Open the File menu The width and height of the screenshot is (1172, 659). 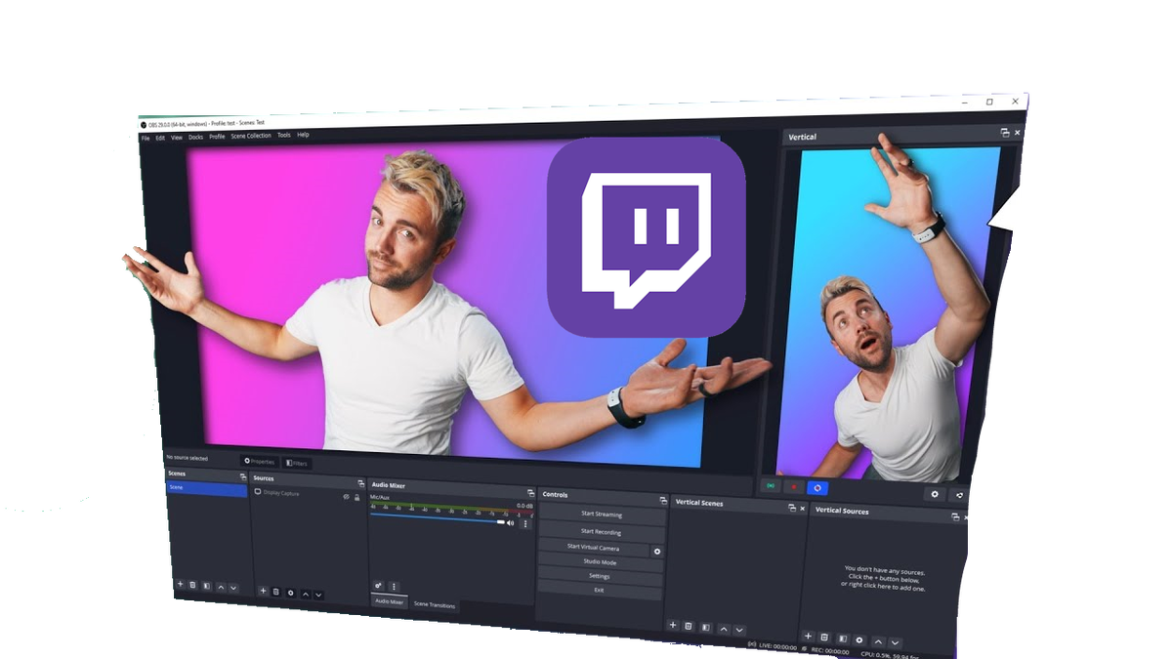click(146, 138)
